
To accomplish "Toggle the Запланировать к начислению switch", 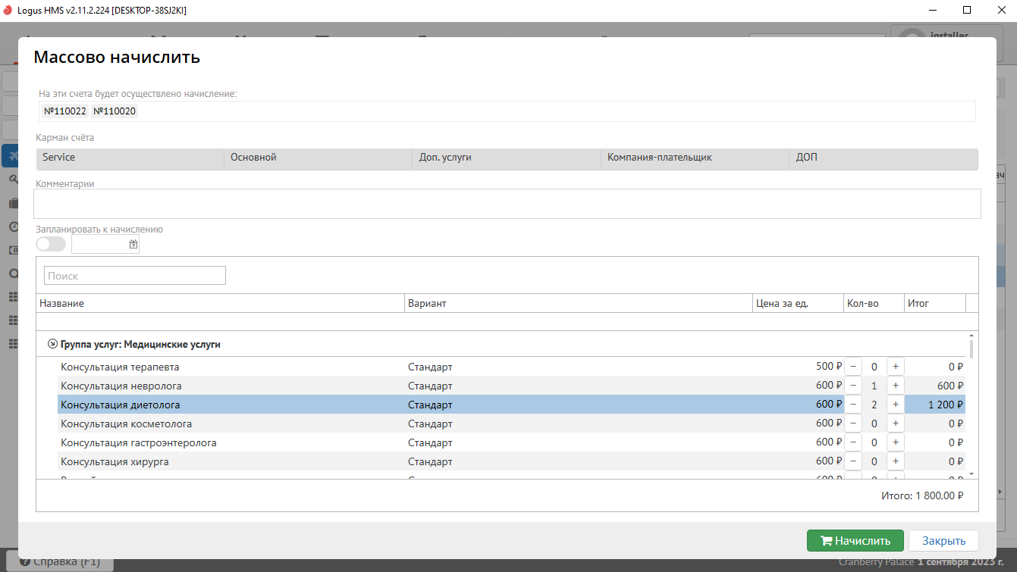I will [x=51, y=244].
